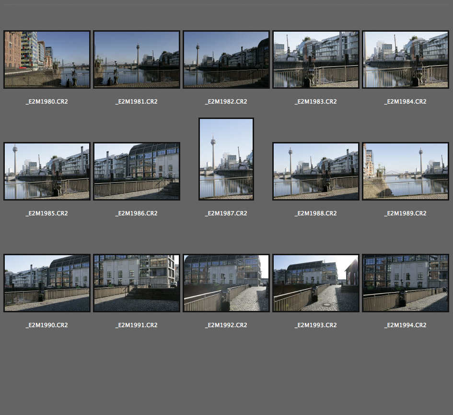Pick the _E2M1983.CR2 thumbnail
This screenshot has width=453, height=415.
point(316,59)
